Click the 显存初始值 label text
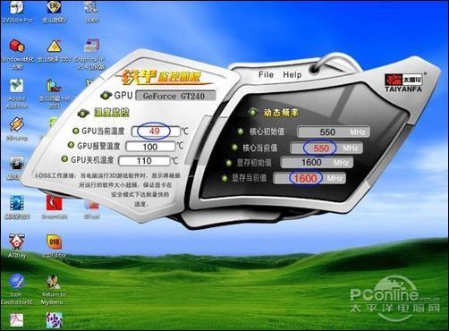The image size is (449, 331). click(x=254, y=163)
